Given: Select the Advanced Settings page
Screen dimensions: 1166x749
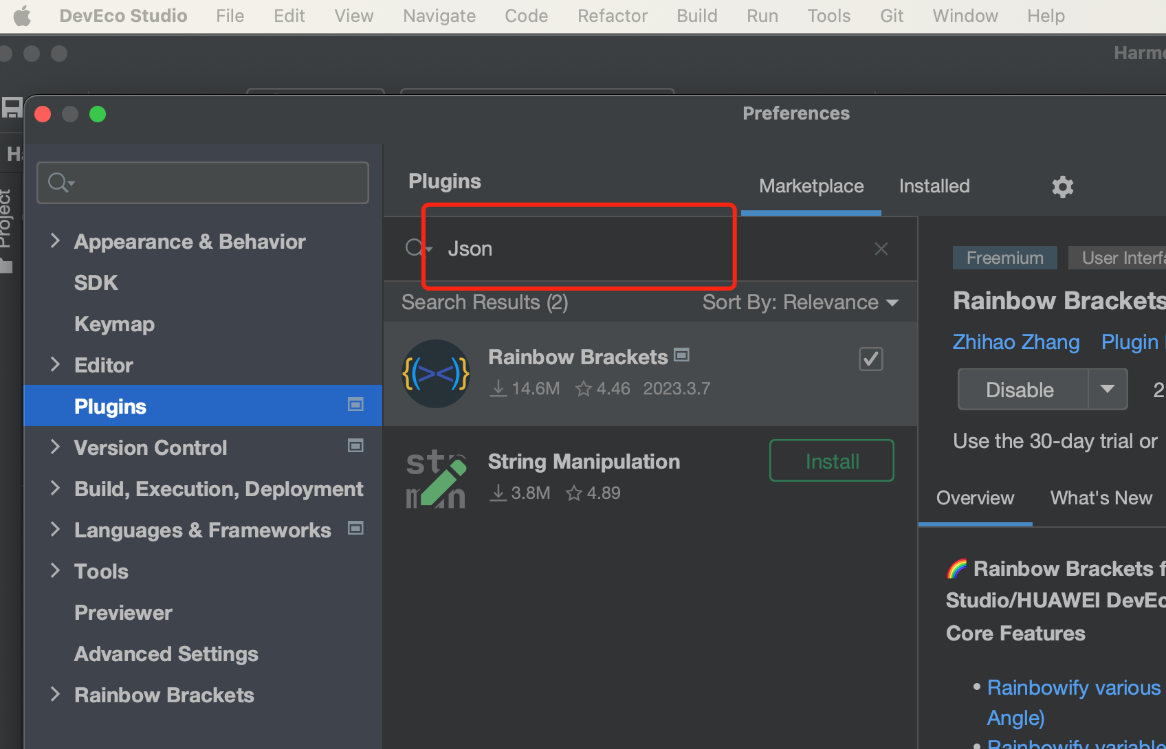Looking at the screenshot, I should tap(166, 653).
